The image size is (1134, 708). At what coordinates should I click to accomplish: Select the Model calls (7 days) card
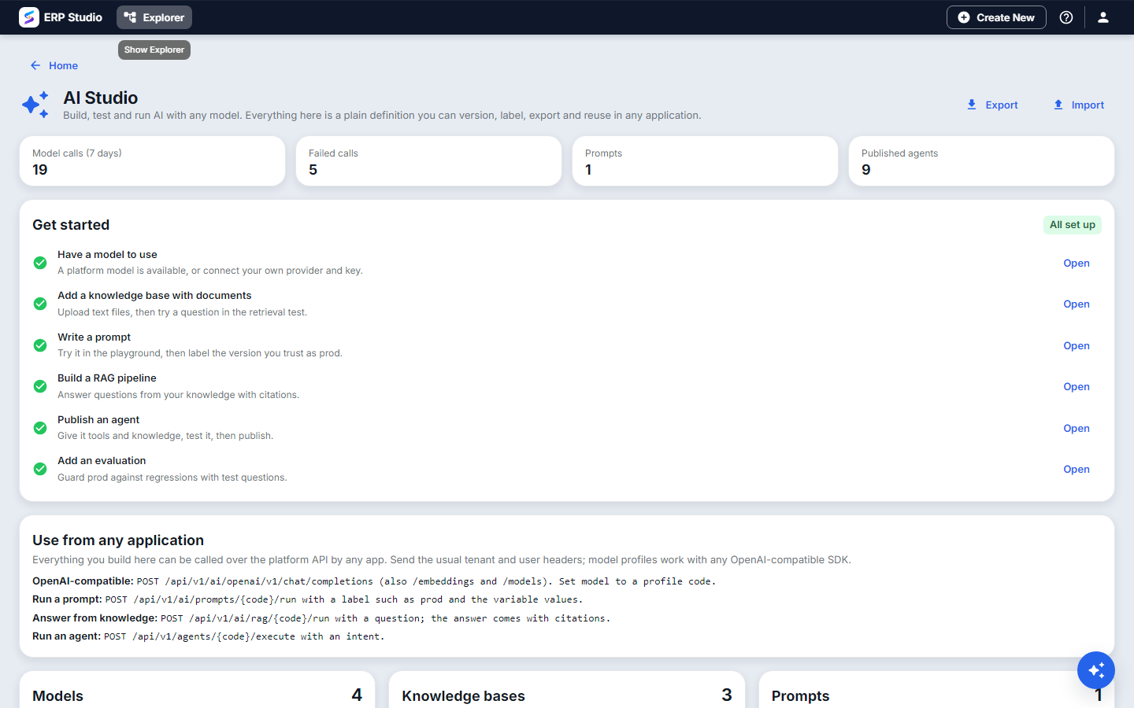pos(152,161)
